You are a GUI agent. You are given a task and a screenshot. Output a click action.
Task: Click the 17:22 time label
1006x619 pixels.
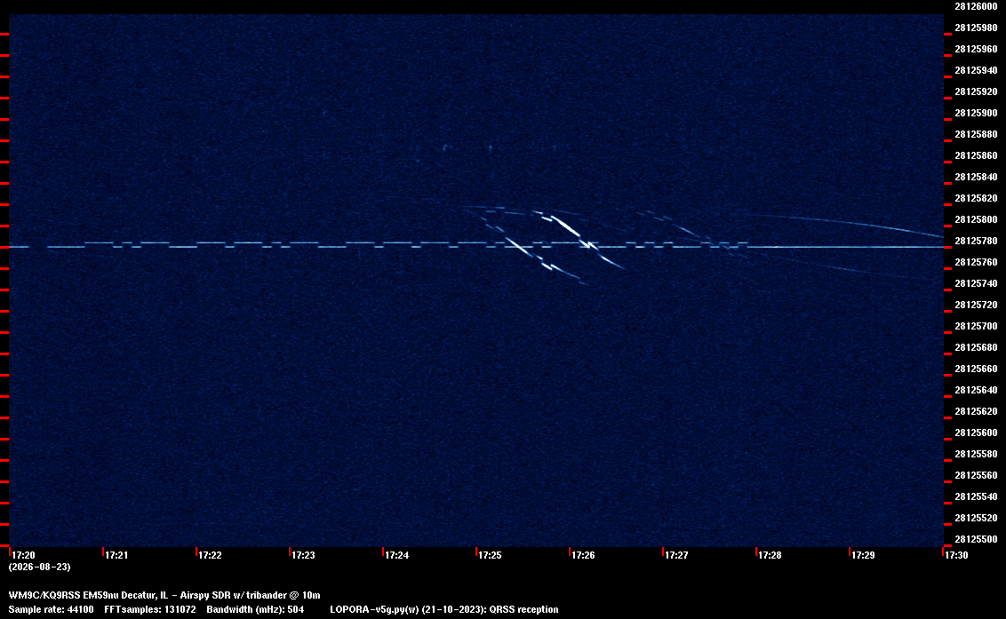tap(211, 555)
